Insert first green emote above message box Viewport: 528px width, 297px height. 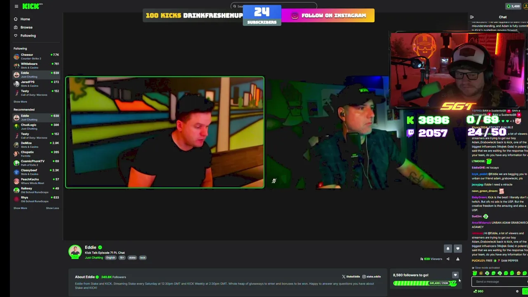[474, 273]
